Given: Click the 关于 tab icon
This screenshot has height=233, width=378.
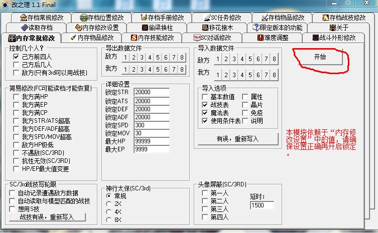Looking at the screenshot, I should 333,28.
